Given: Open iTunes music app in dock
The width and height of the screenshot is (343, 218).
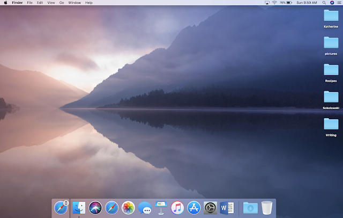Looking at the screenshot, I should pyautogui.click(x=177, y=208).
